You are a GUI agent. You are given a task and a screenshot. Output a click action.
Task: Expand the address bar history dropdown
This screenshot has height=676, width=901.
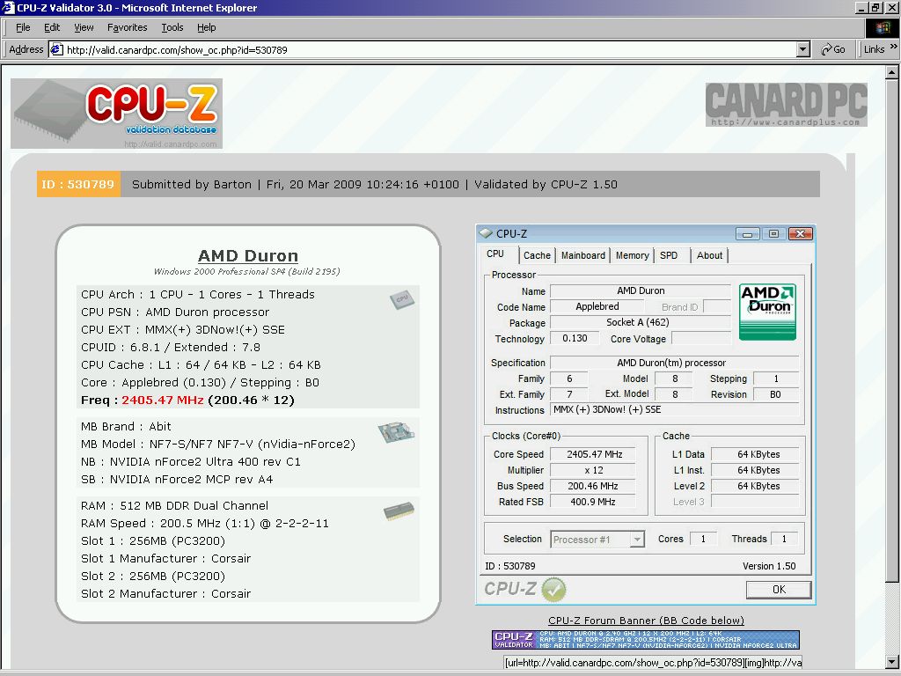pyautogui.click(x=803, y=49)
